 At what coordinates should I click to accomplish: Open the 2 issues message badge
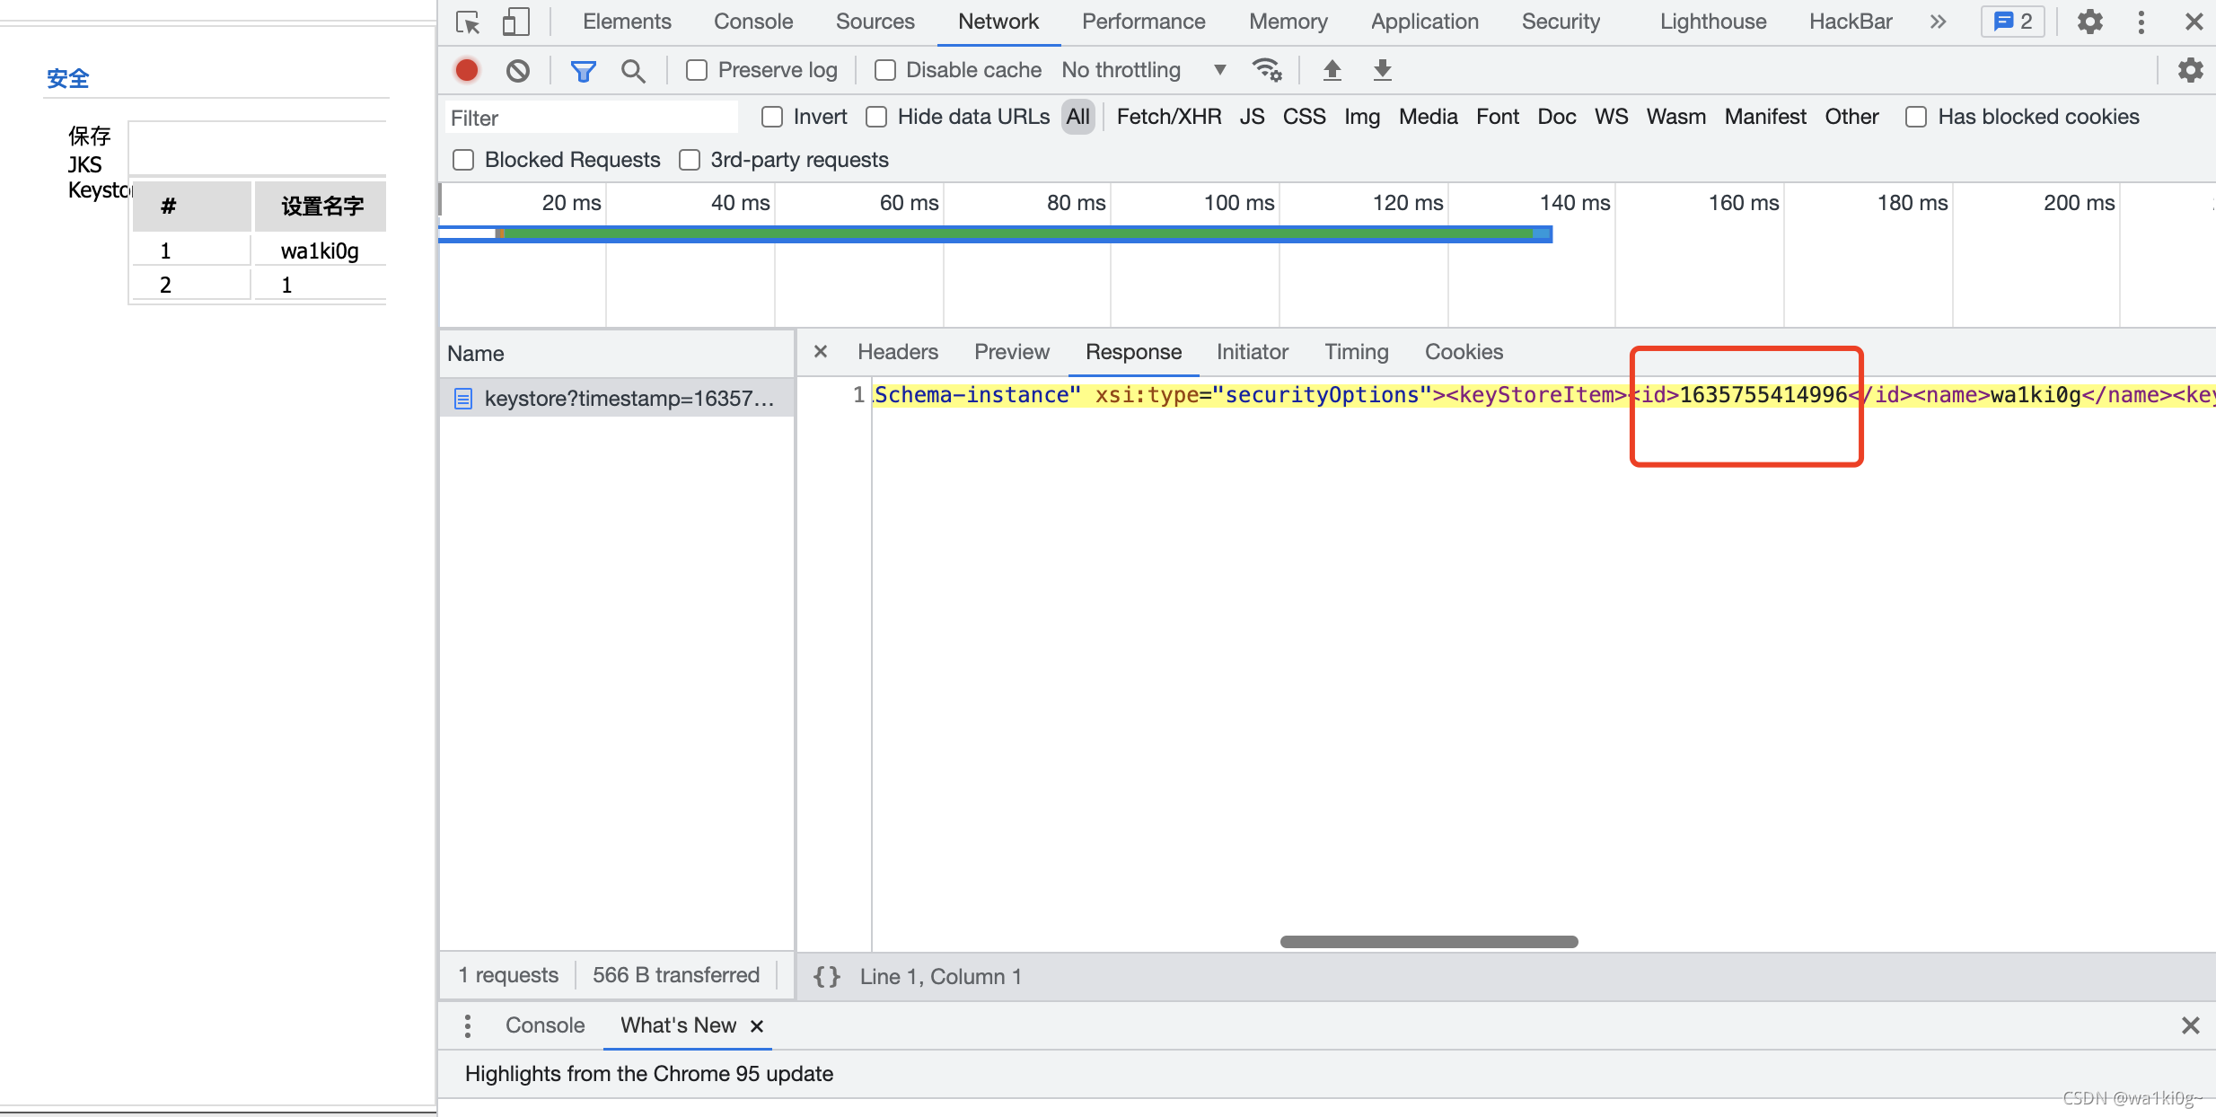(2013, 22)
